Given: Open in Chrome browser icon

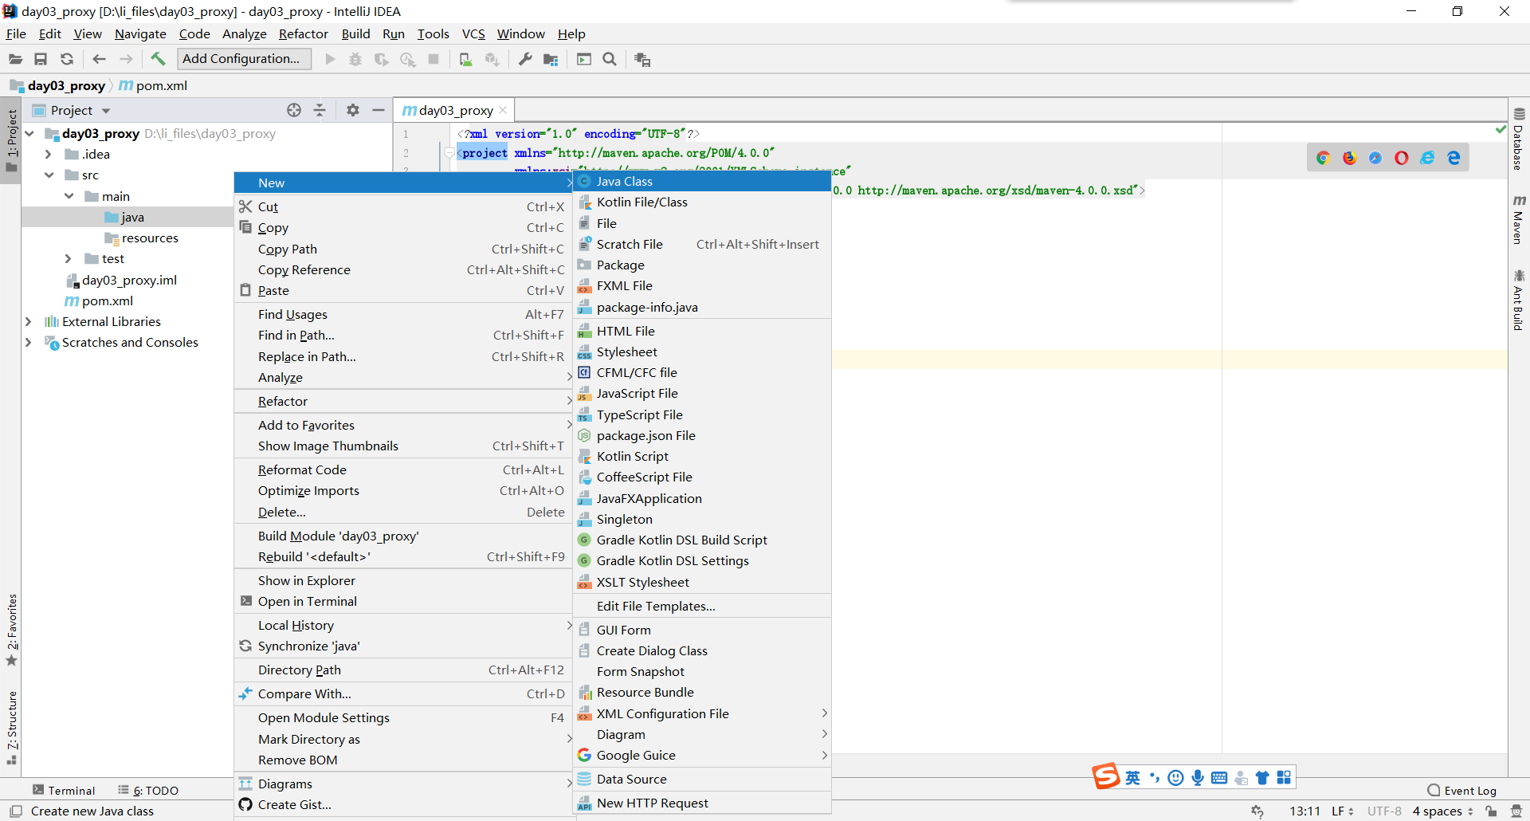Looking at the screenshot, I should point(1324,158).
